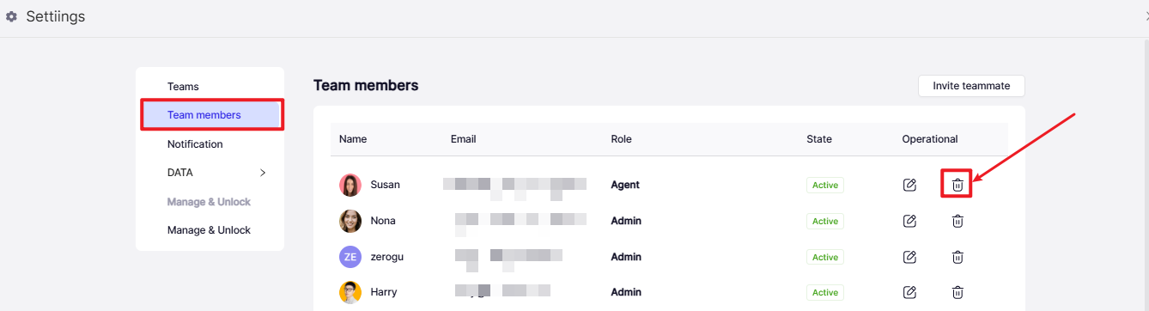
Task: Click the edit icon for Susan
Action: tap(909, 185)
